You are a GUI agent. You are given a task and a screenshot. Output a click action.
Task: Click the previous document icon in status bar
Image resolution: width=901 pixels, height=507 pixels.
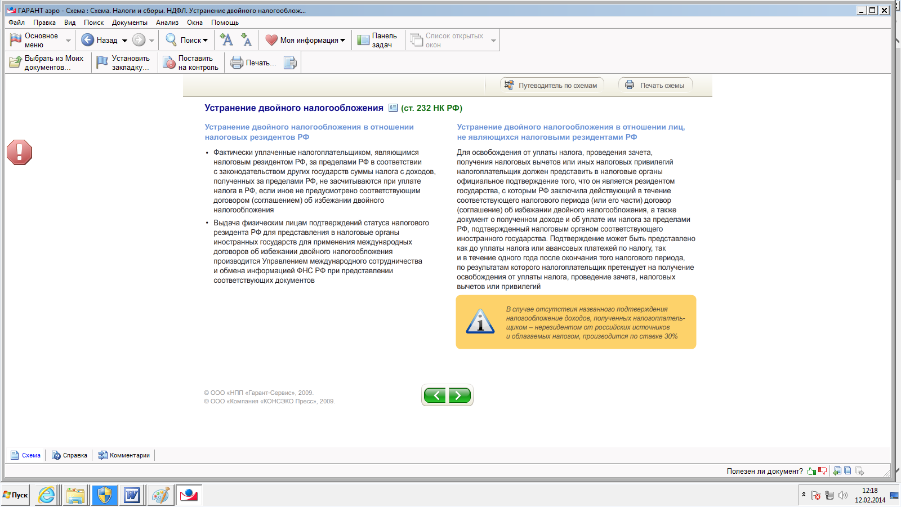[x=837, y=471]
